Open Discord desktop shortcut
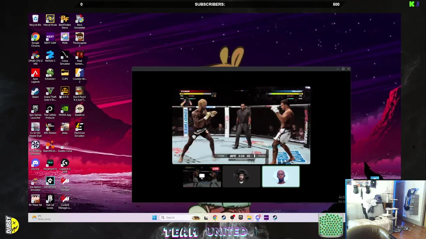The width and height of the screenshot is (426, 239). click(35, 164)
